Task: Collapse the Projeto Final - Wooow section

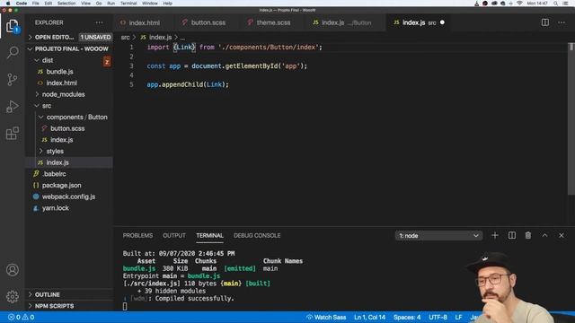Action: 69,48
